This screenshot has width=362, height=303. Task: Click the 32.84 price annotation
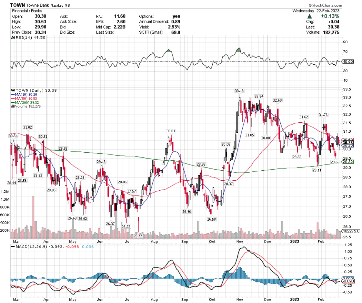pos(259,96)
